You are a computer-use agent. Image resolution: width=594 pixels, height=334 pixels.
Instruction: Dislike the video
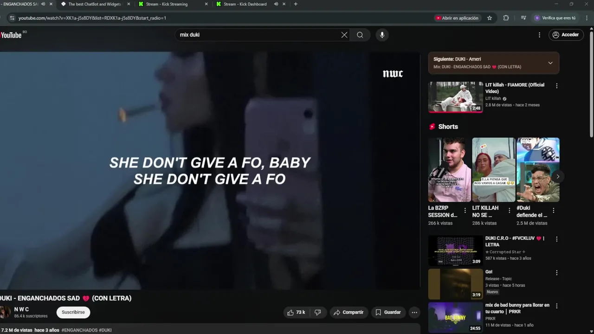coord(318,312)
